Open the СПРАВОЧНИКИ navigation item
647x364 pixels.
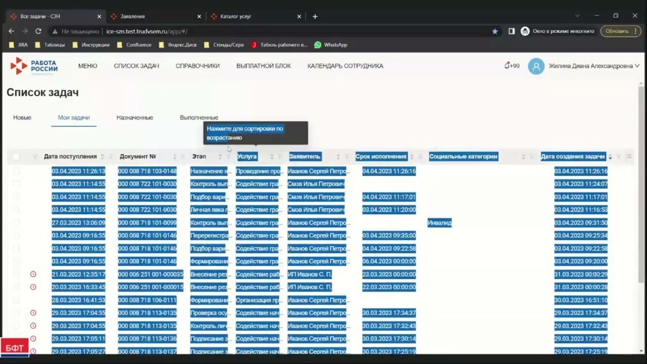198,66
